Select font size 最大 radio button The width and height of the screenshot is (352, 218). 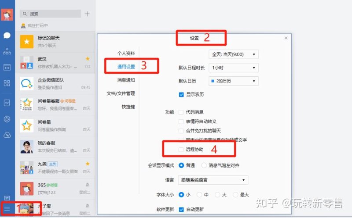tap(235, 195)
